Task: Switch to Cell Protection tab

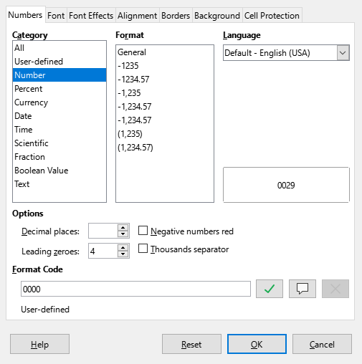Action: click(x=272, y=16)
